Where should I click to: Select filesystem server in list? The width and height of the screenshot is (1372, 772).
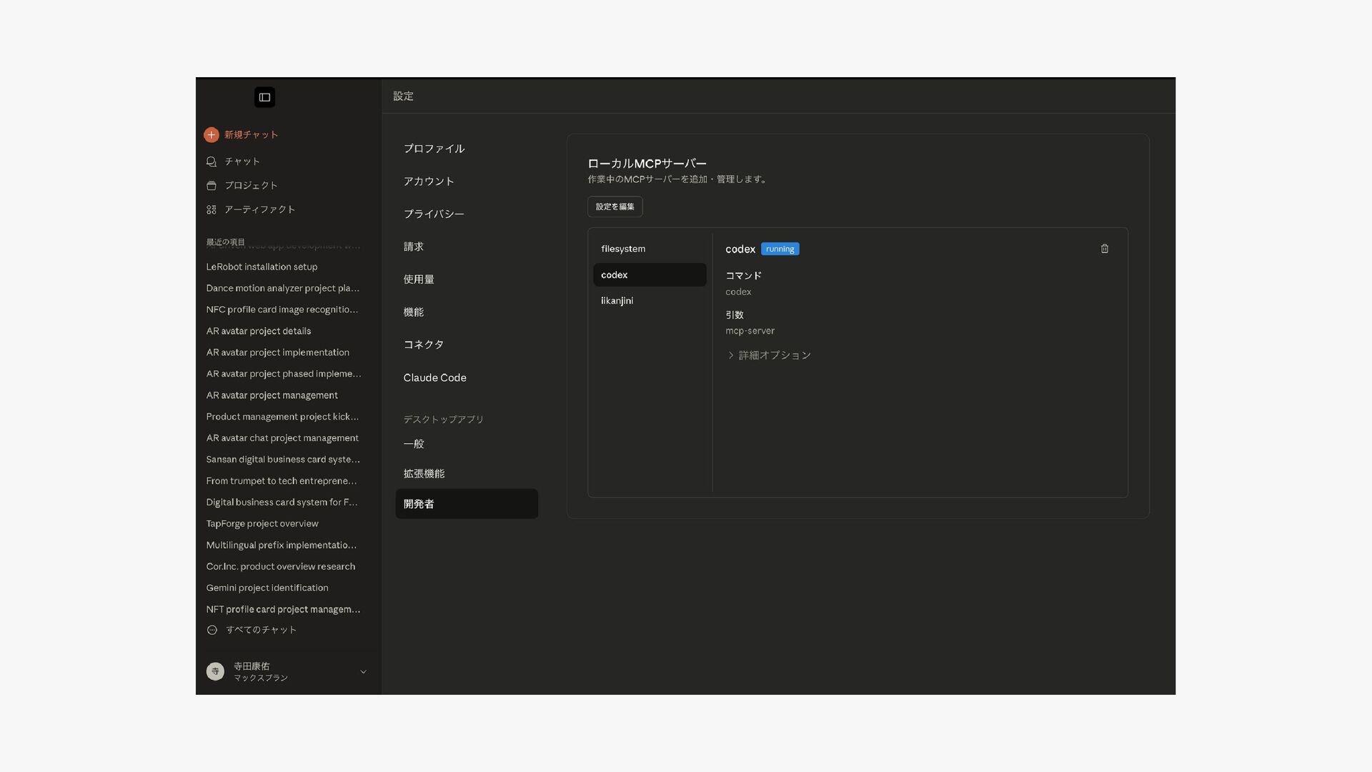623,249
